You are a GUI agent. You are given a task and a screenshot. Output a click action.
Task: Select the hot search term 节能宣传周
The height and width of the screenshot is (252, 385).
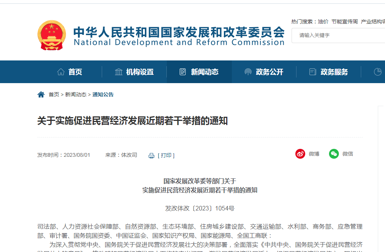(x=345, y=22)
